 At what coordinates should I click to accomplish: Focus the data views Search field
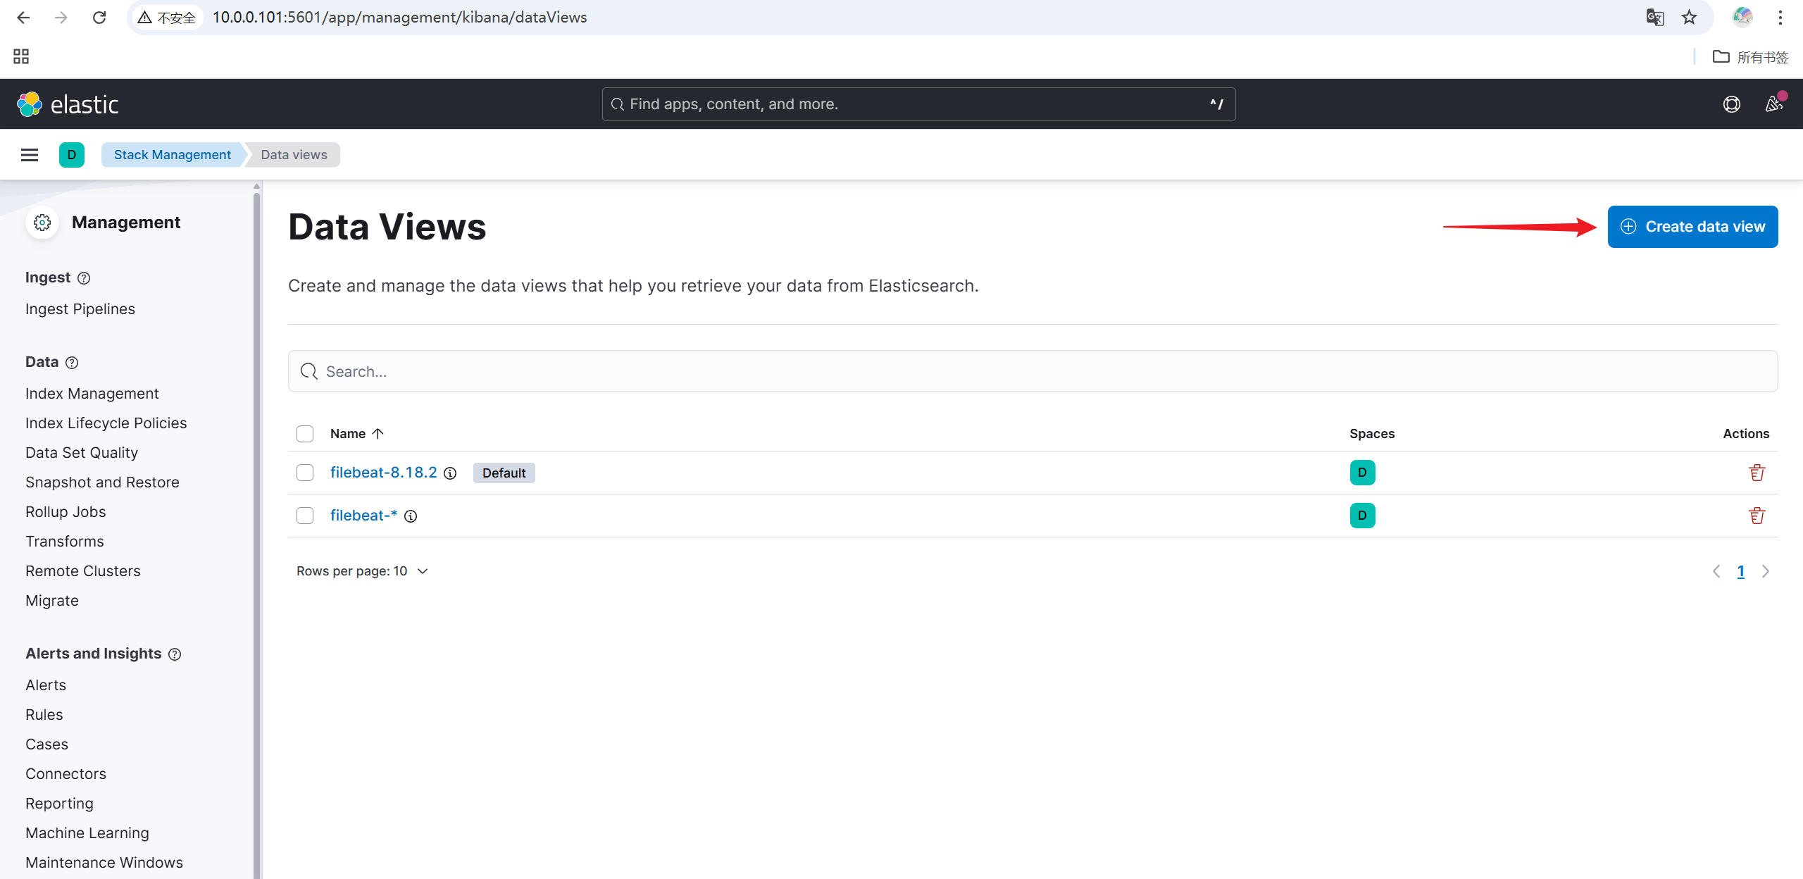tap(1032, 371)
